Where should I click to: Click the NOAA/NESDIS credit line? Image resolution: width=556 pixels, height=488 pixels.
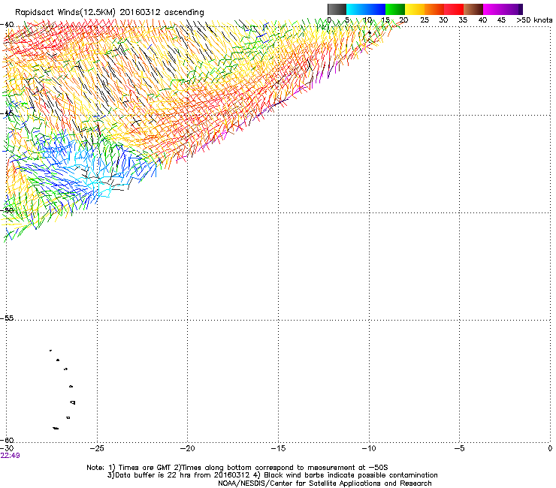[x=325, y=483]
